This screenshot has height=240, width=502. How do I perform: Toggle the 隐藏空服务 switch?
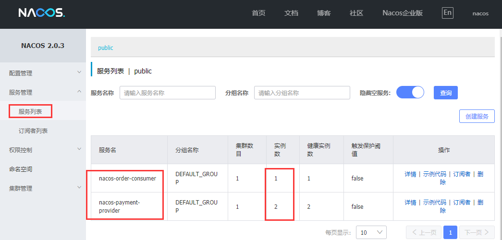[x=410, y=93]
